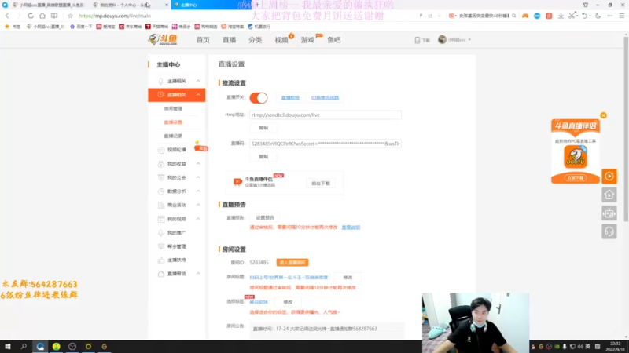Click the shield icon before 粉丝管理
Image resolution: width=629 pixels, height=353 pixels.
(161, 246)
